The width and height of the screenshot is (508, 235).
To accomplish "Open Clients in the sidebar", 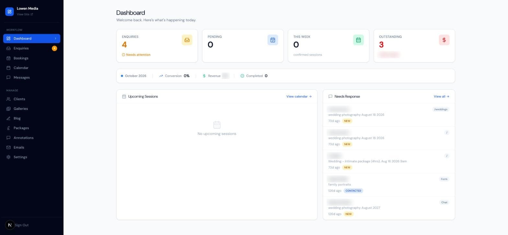I will pos(32,99).
